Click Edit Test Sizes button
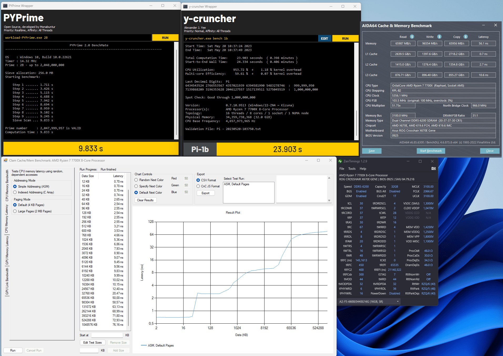Screen dimensions: 503x356 [x=93, y=343]
